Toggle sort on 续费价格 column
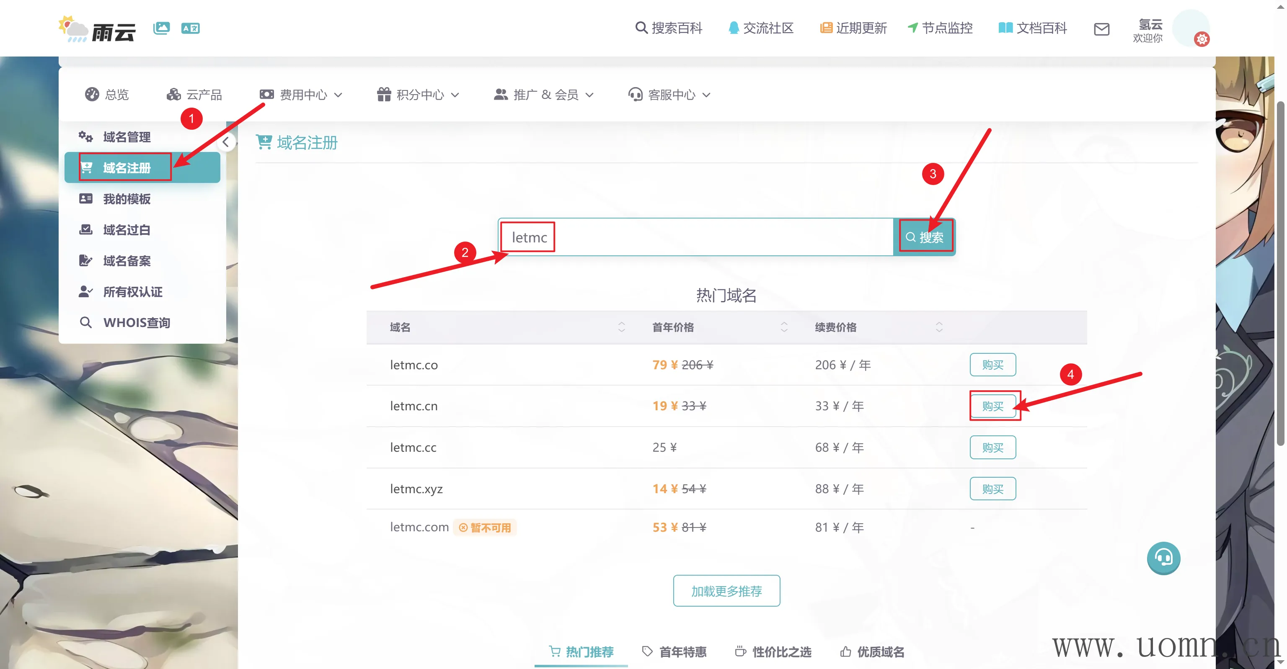Image resolution: width=1287 pixels, height=669 pixels. point(939,327)
